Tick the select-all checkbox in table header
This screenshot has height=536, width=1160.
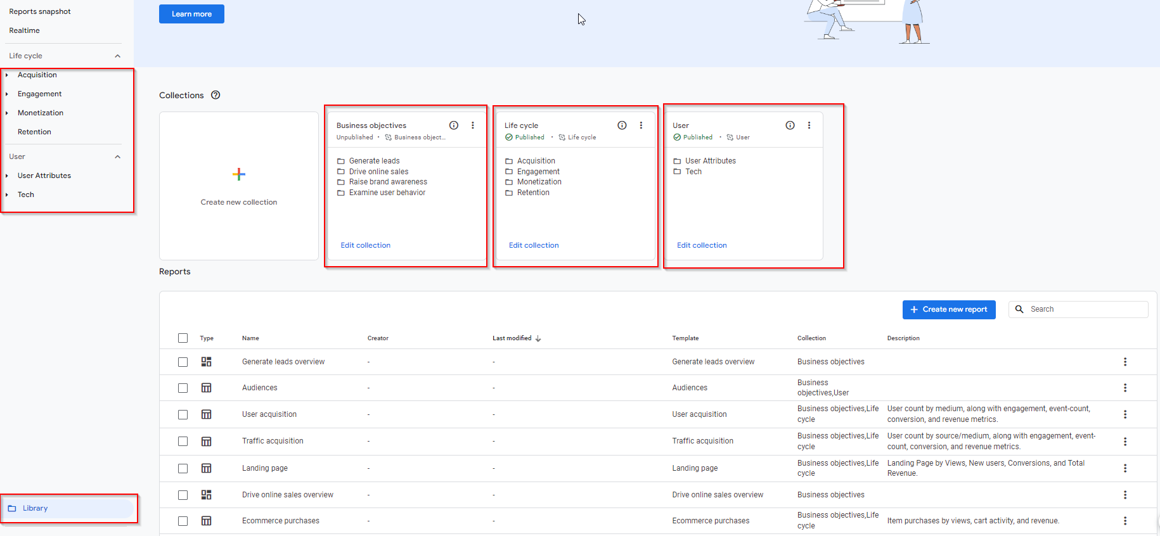point(183,338)
